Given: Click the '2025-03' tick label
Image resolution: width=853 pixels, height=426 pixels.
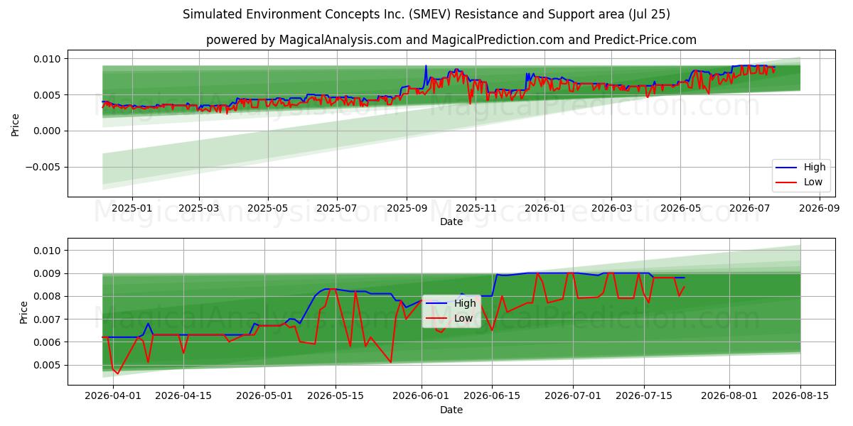Looking at the screenshot, I should (x=198, y=208).
